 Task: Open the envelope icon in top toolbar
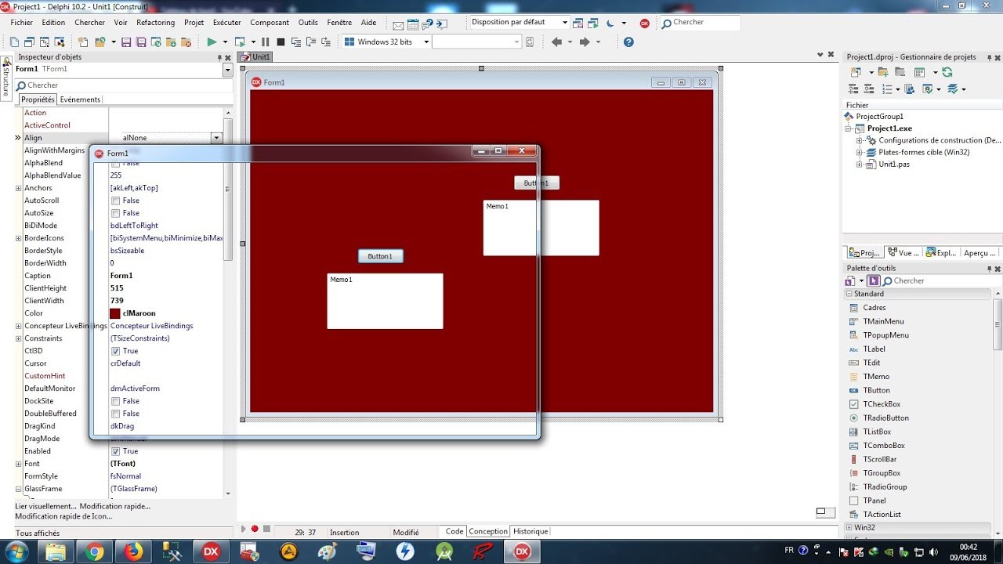(398, 24)
